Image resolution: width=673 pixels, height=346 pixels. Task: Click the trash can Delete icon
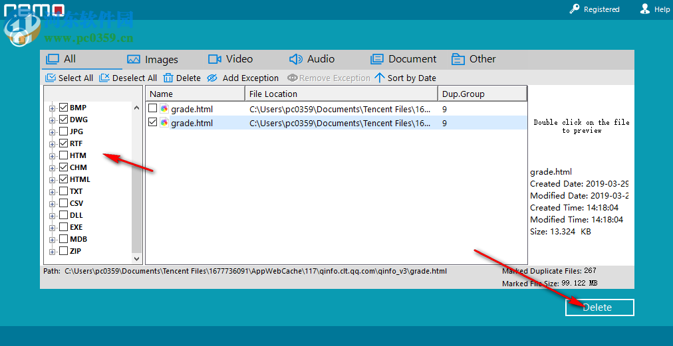(168, 78)
